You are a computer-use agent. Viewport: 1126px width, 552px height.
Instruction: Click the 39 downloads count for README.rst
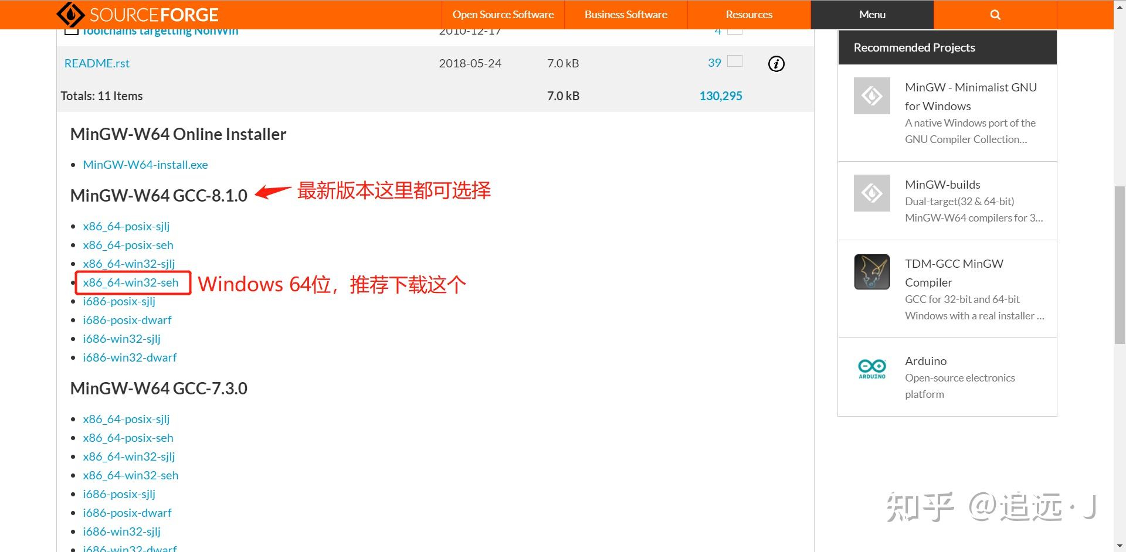coord(714,63)
